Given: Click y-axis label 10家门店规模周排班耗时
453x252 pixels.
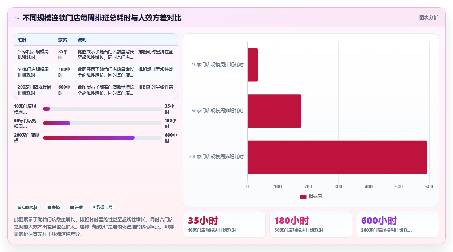Looking at the screenshot, I should click(217, 65).
